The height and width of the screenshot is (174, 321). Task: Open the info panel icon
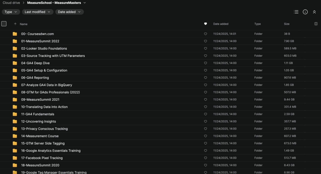point(305,12)
